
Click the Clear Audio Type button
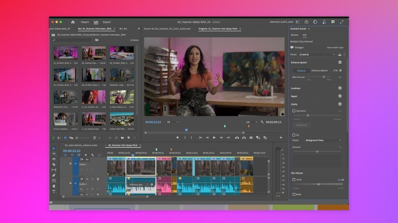tap(335, 47)
